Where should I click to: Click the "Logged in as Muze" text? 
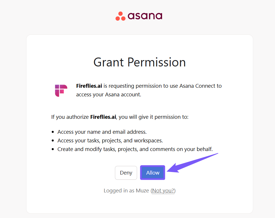[x=126, y=190]
